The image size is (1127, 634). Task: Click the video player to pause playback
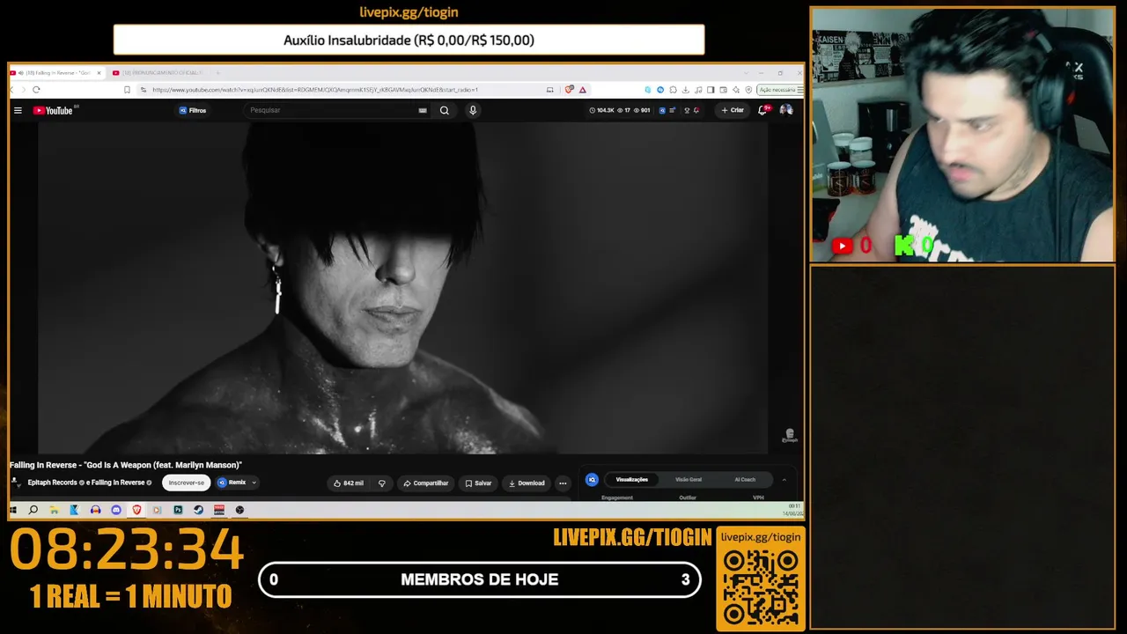pyautogui.click(x=402, y=288)
